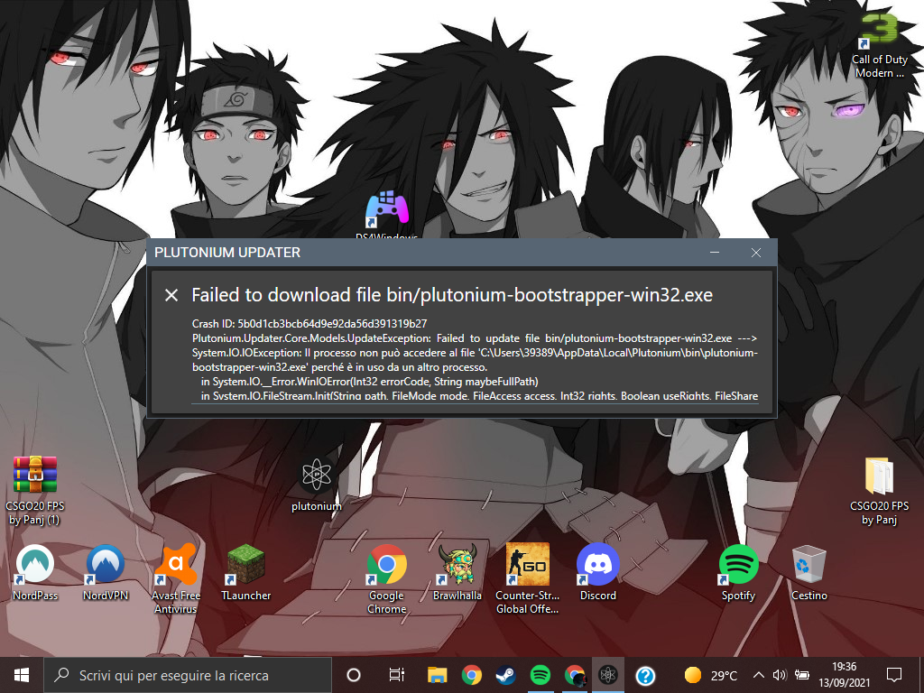The image size is (924, 693).
Task: Click the Crash ID line in error
Action: point(310,324)
